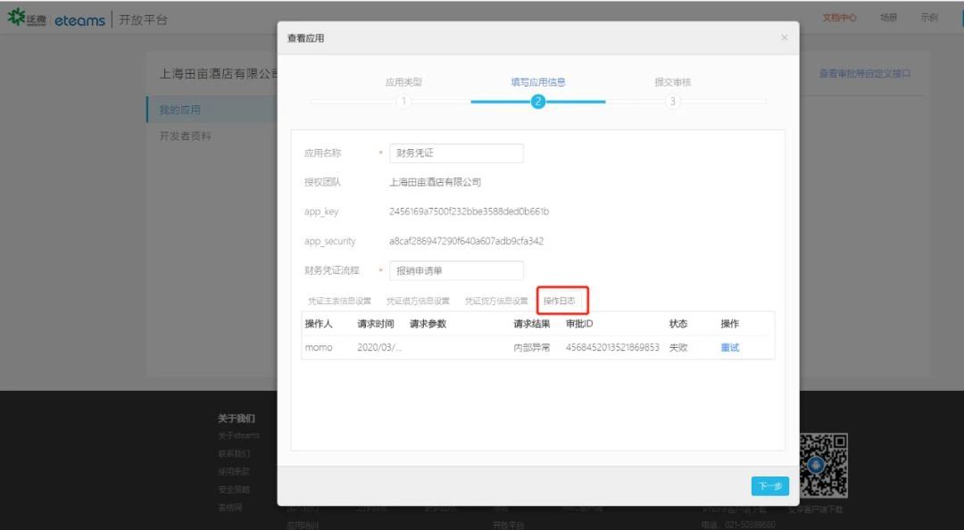Close the 查看应用 dialog
Screen dimensions: 964x530
[784, 37]
